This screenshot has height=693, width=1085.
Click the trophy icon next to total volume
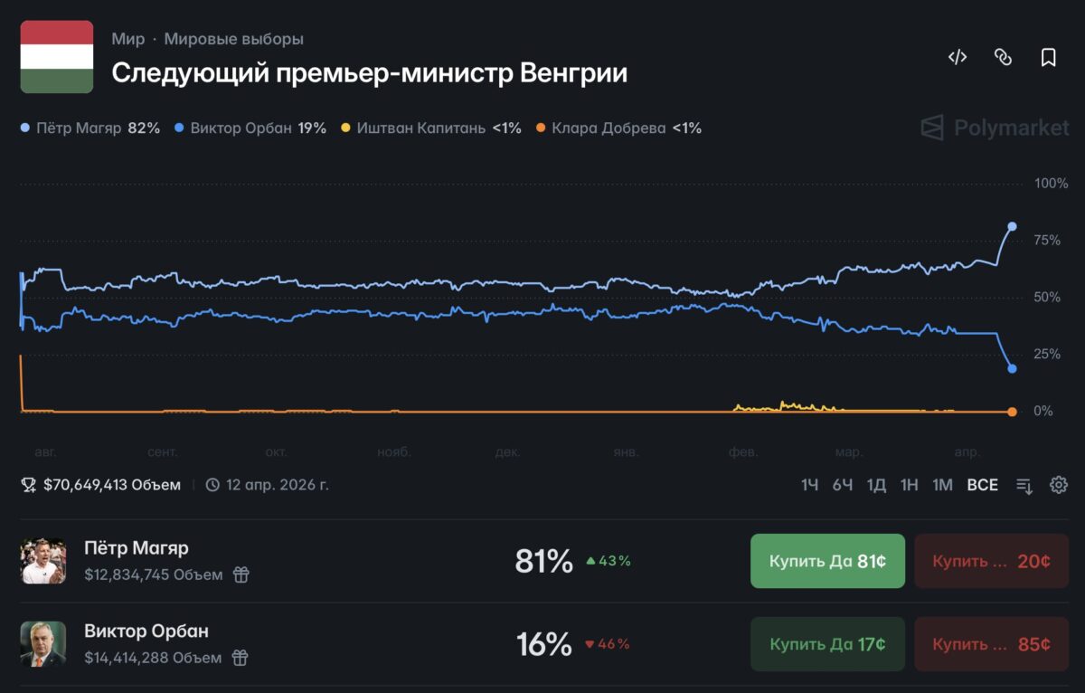coord(29,485)
